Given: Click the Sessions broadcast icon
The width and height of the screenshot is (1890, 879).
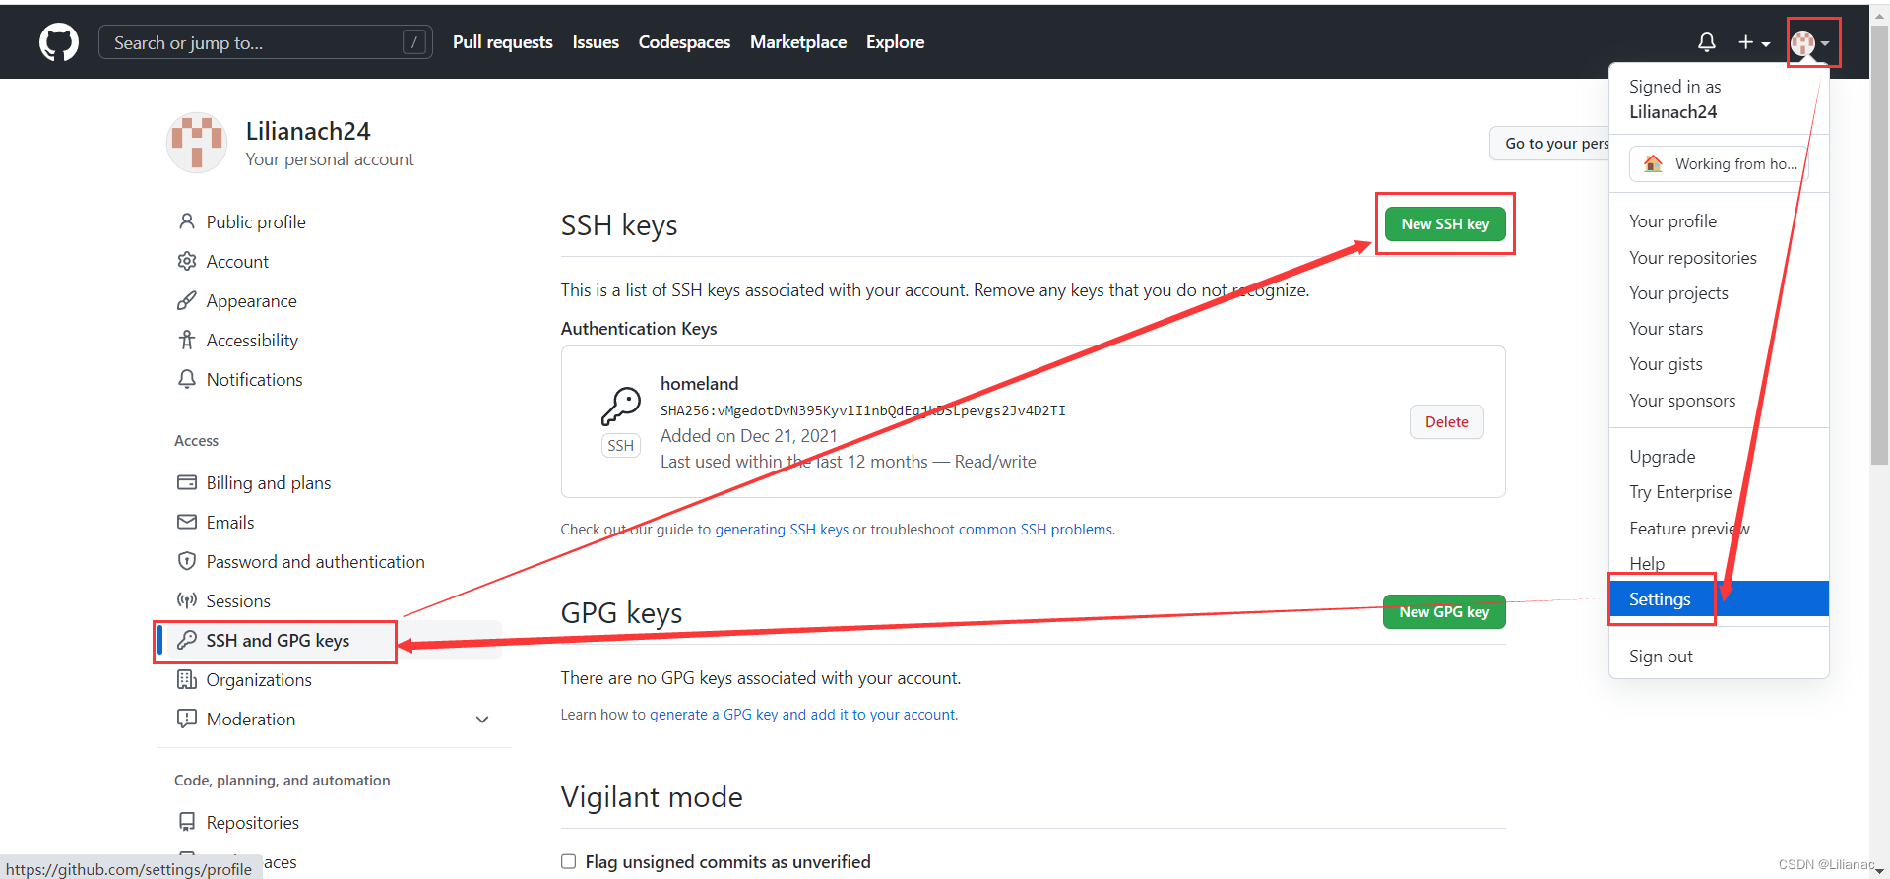Looking at the screenshot, I should click(x=187, y=600).
